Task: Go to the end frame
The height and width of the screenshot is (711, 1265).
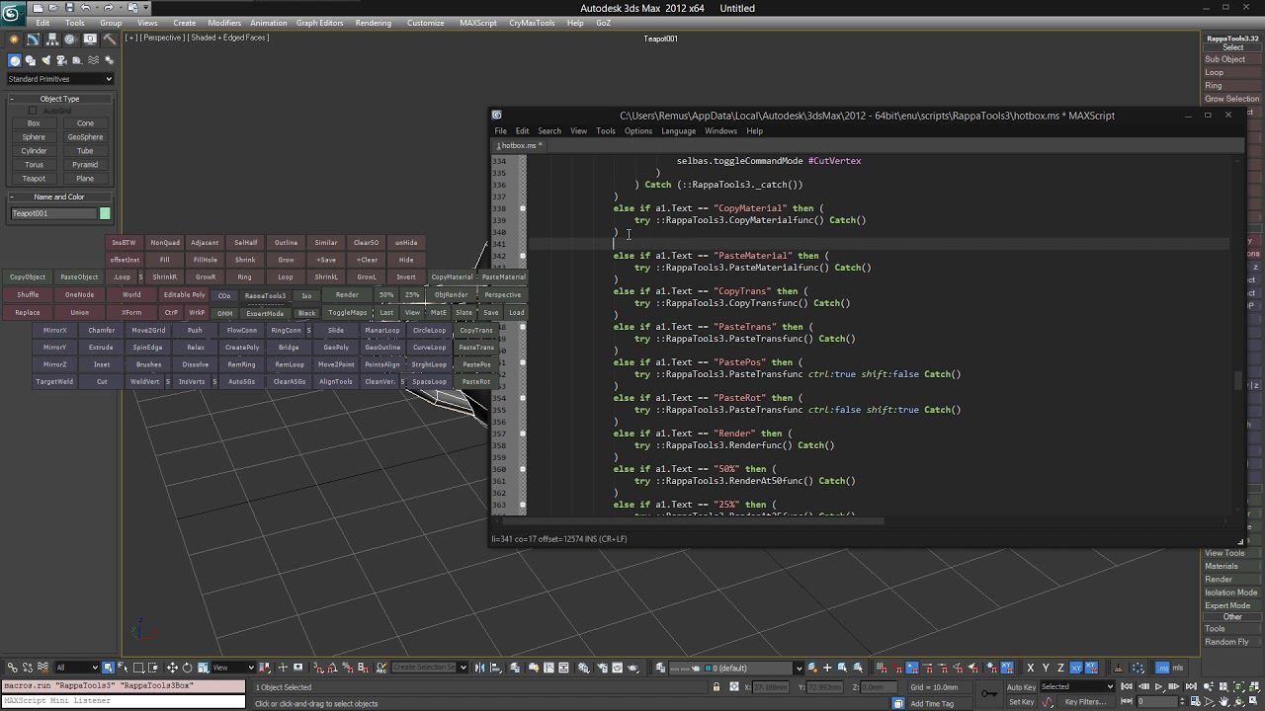Action: click(1191, 686)
